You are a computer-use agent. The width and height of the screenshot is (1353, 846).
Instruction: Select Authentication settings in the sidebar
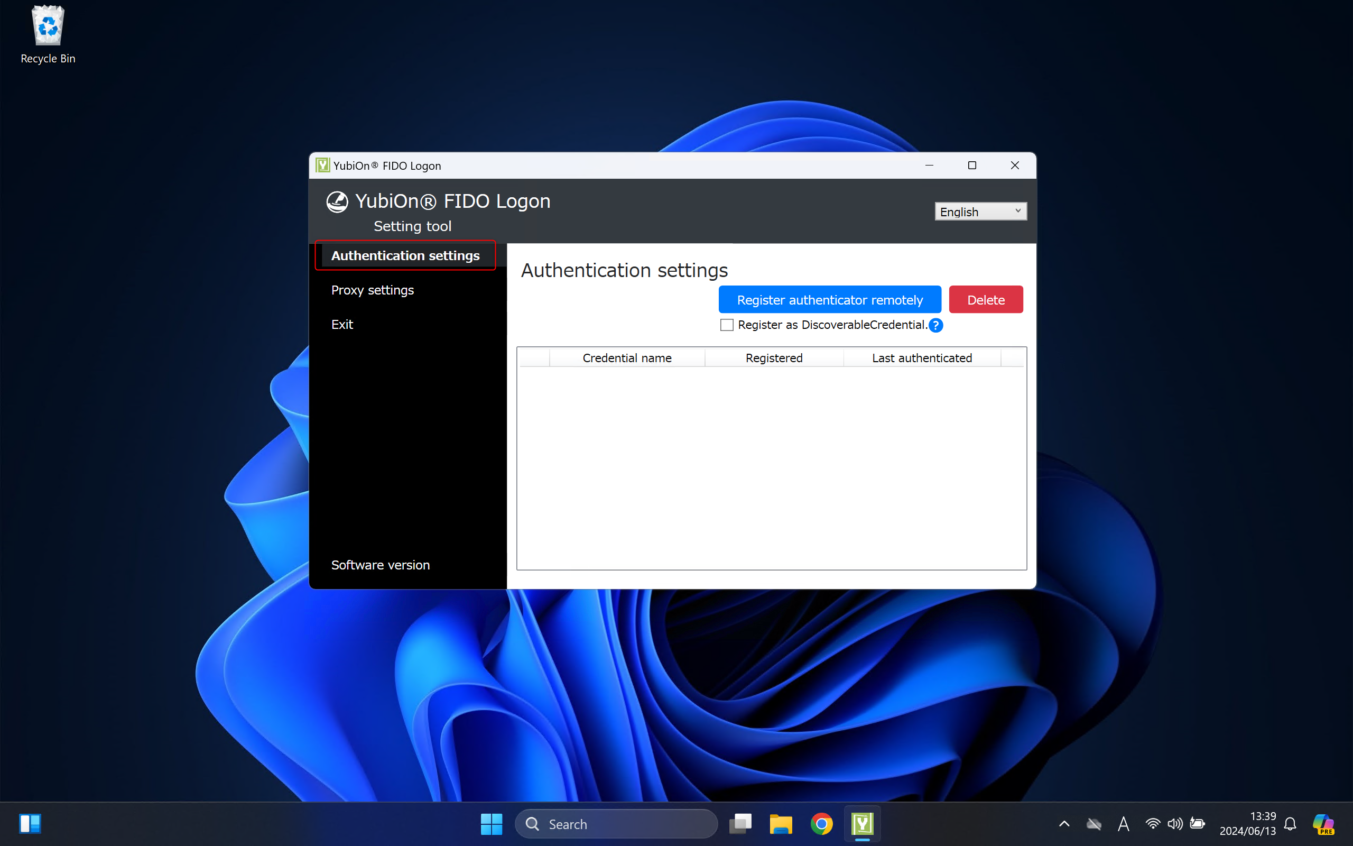pos(405,256)
